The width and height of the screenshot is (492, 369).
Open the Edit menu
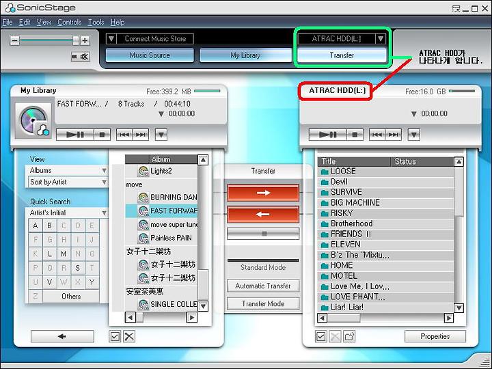click(x=25, y=22)
